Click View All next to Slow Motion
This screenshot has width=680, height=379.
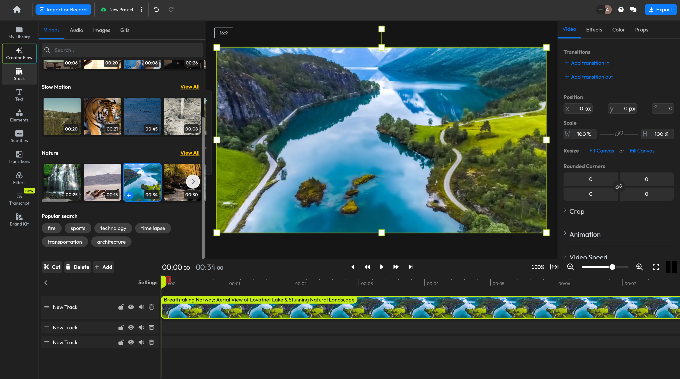pyautogui.click(x=190, y=86)
